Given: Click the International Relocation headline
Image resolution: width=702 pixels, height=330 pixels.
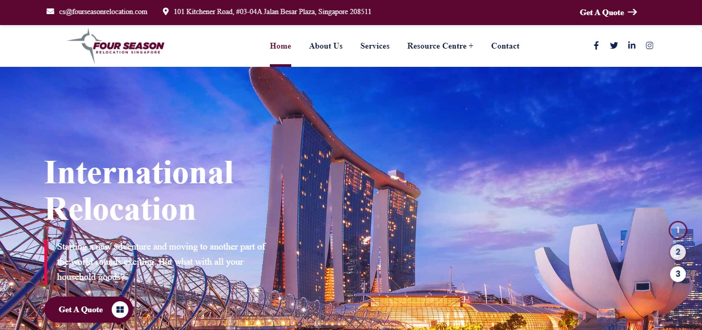Looking at the screenshot, I should (x=139, y=191).
